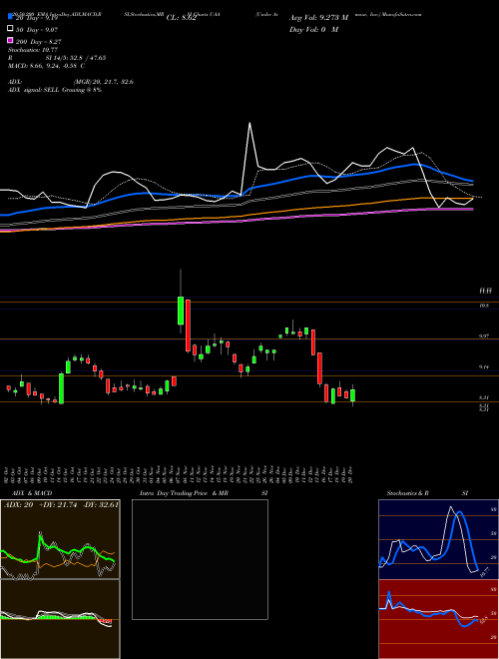Click the 10.8 price axis label
The height and width of the screenshot is (659, 499).
[484, 306]
